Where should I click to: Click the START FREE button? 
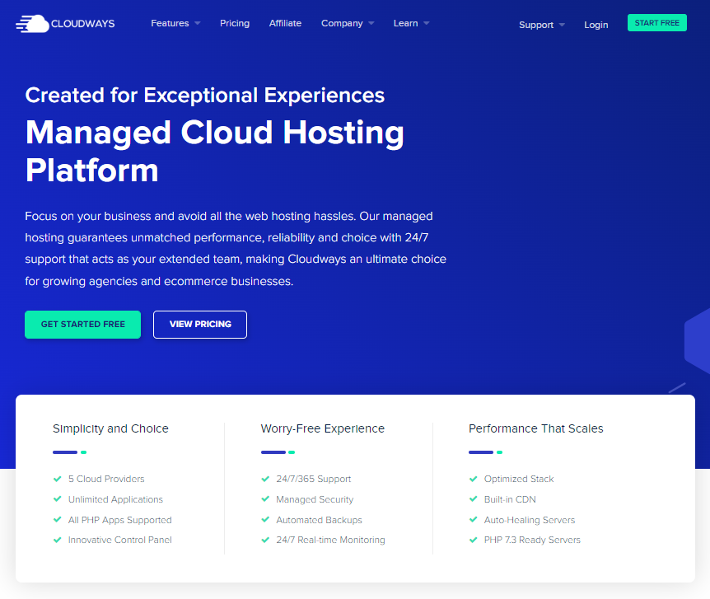pyautogui.click(x=657, y=22)
